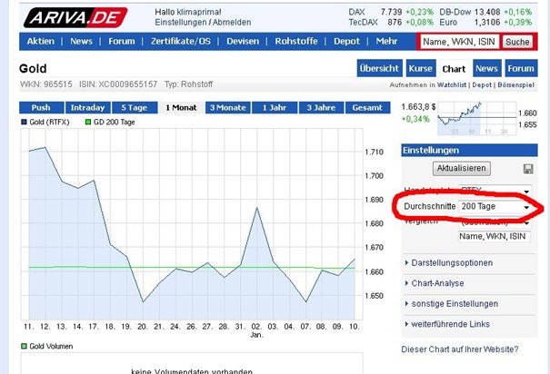This screenshot has height=374, width=550.
Task: Click Dieser Chart auf Ihrer Website link
Action: [459, 349]
